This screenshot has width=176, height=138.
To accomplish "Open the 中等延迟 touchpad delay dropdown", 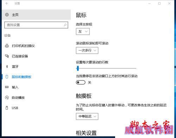I will [87, 117].
